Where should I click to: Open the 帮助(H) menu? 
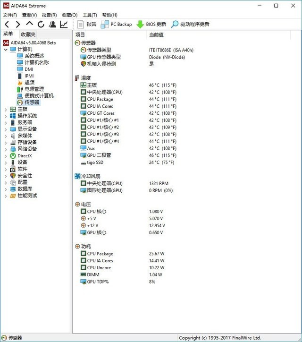(x=109, y=15)
